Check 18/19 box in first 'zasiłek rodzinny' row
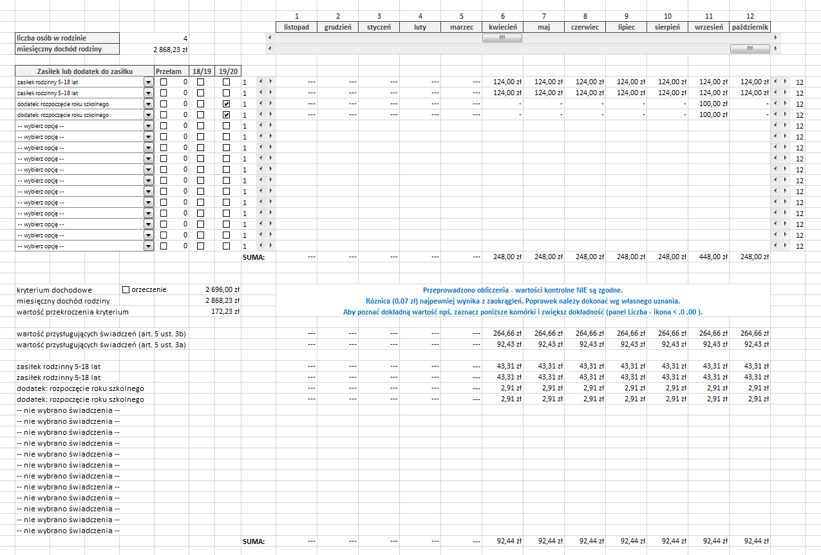821x555 pixels. tap(201, 82)
